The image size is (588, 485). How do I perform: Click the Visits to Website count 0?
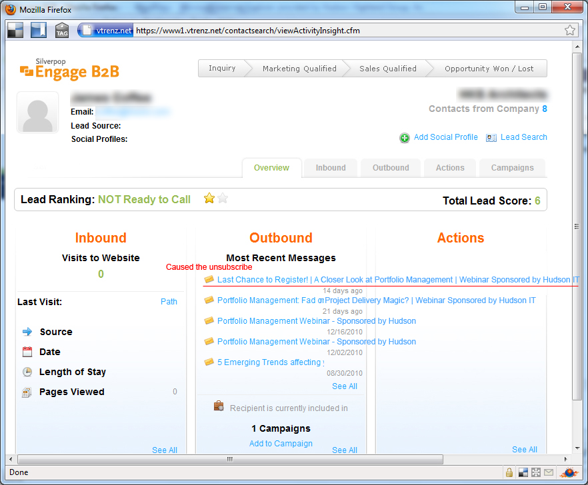click(x=101, y=274)
